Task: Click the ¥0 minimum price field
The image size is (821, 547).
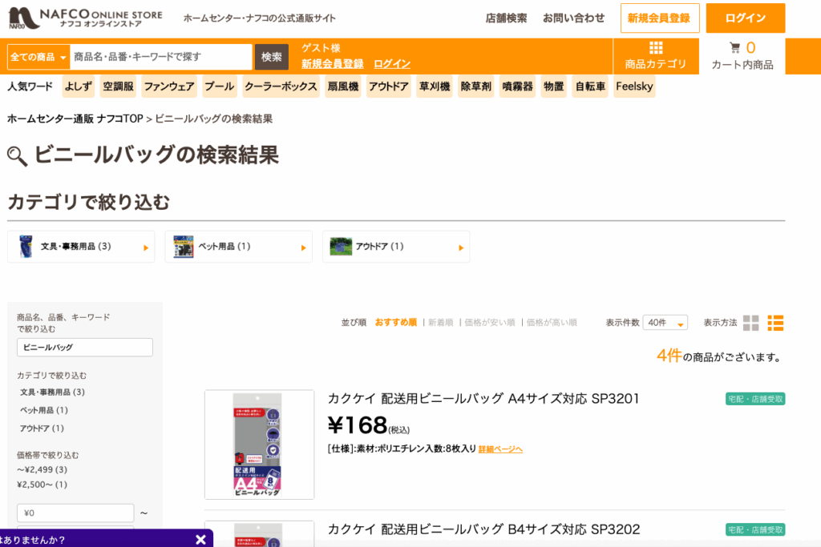Action: pyautogui.click(x=75, y=513)
